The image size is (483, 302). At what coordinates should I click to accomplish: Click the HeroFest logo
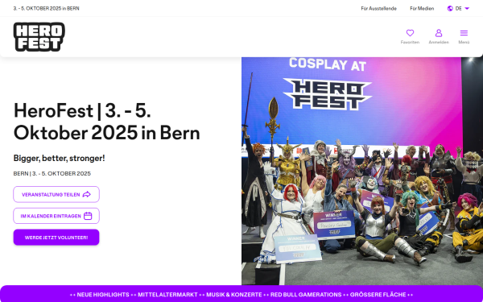(x=39, y=37)
